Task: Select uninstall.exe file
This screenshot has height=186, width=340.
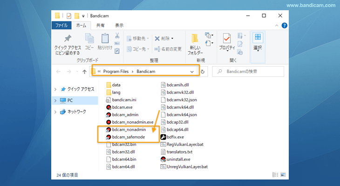Action: point(176,159)
